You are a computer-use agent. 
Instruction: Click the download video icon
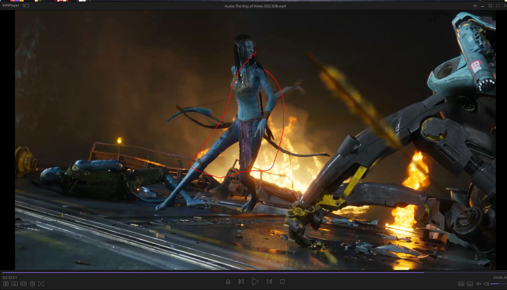[x=14, y=284]
